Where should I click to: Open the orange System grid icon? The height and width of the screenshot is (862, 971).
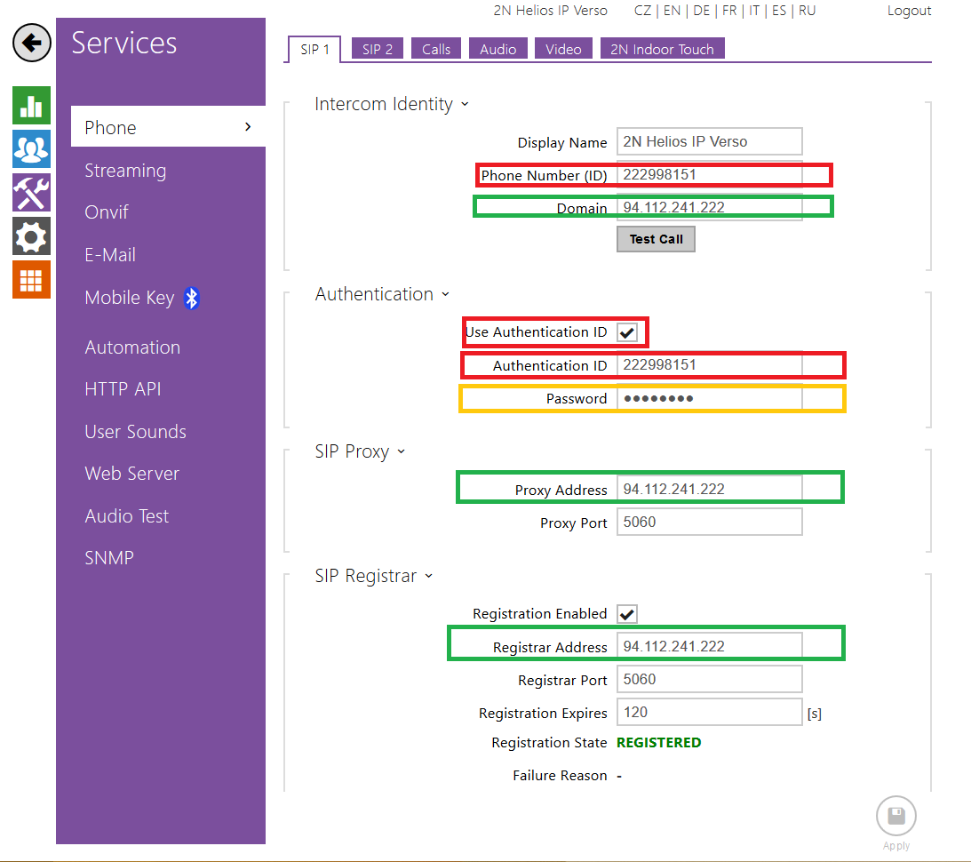pyautogui.click(x=32, y=279)
